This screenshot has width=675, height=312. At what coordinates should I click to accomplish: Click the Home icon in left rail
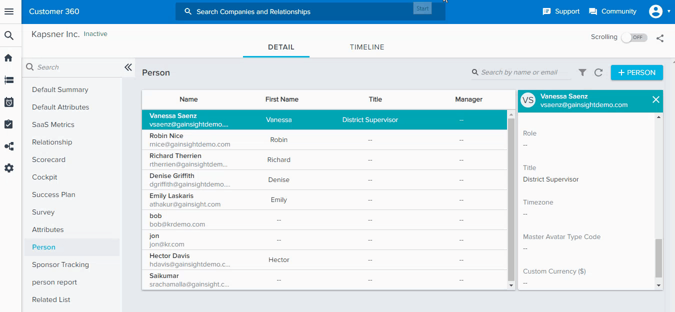[8, 58]
